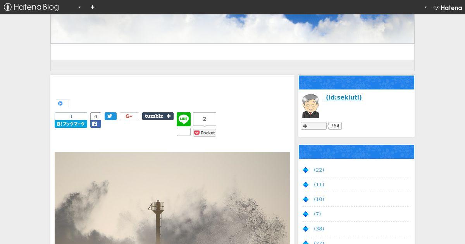Click the diamond icon beside (7)

click(x=306, y=214)
